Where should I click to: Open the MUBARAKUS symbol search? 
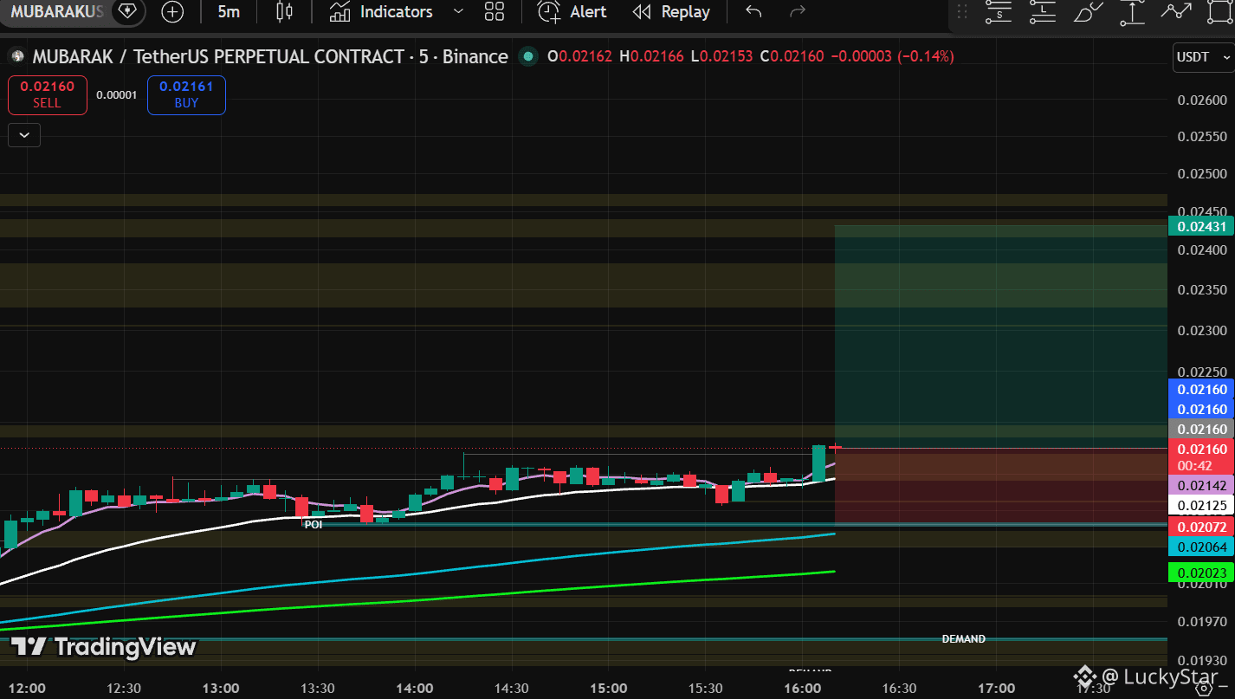pos(57,12)
